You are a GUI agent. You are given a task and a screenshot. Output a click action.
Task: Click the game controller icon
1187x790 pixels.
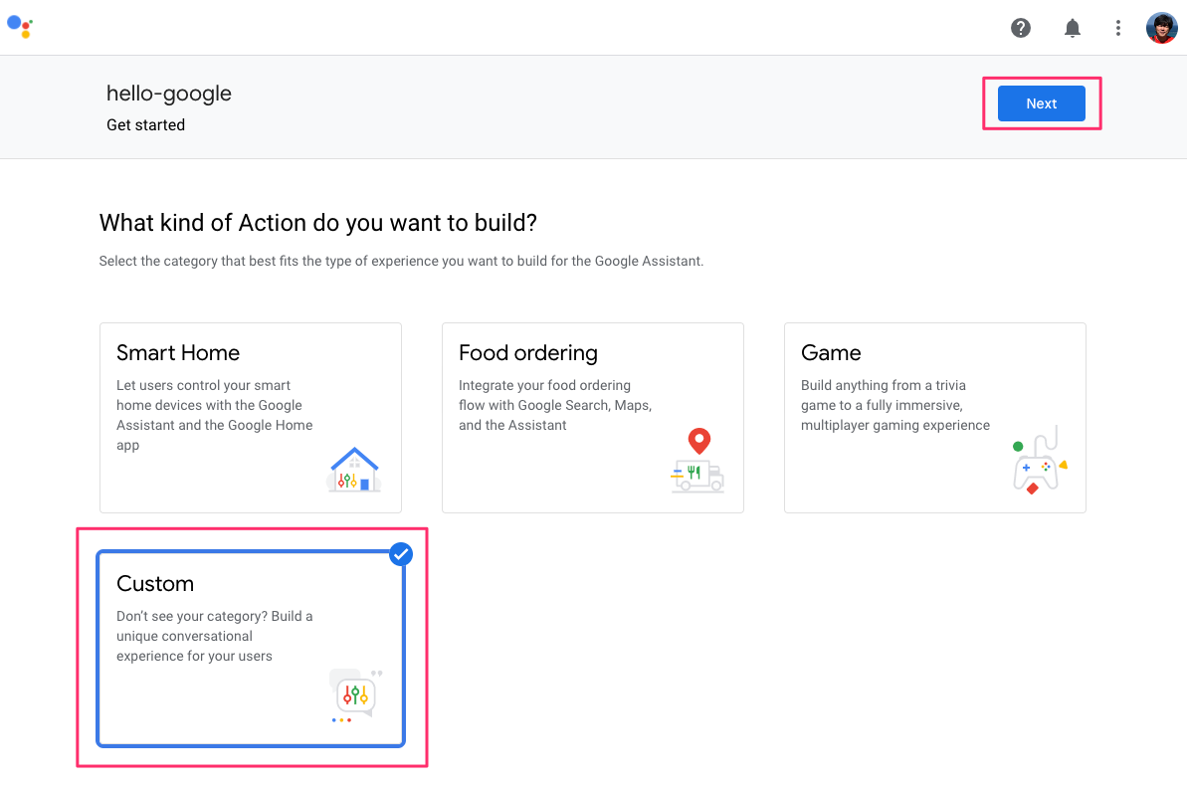(x=1039, y=460)
